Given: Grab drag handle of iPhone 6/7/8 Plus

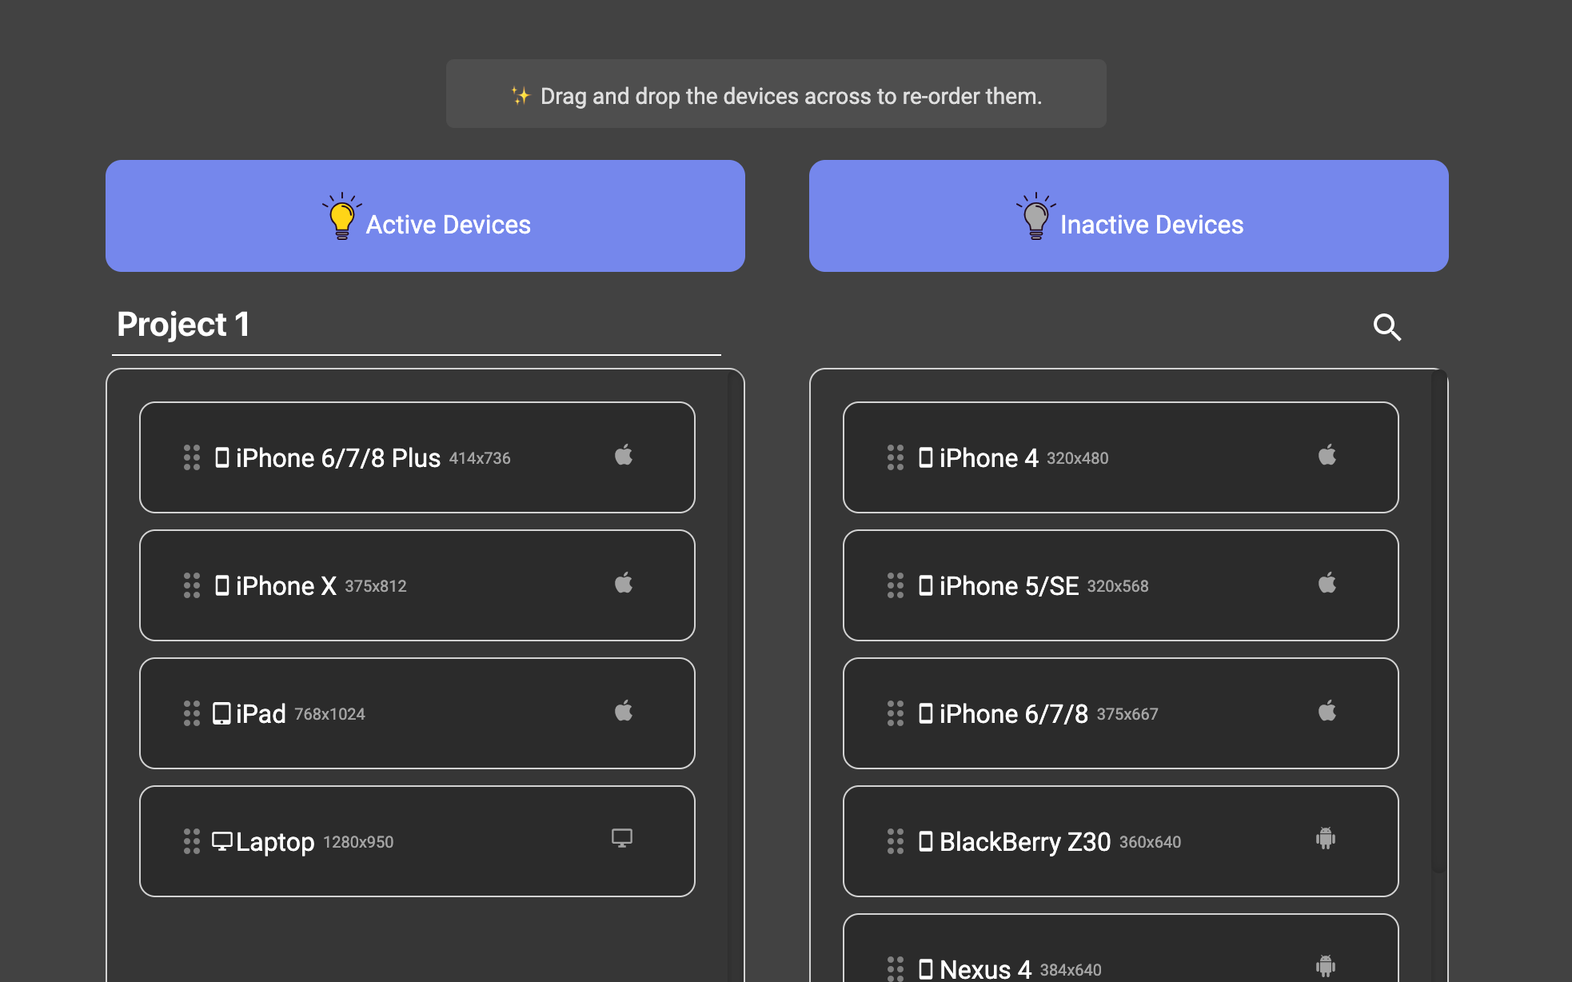Looking at the screenshot, I should 192,457.
